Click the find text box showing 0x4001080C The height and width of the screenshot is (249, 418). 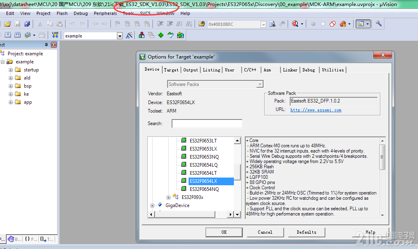234,25
